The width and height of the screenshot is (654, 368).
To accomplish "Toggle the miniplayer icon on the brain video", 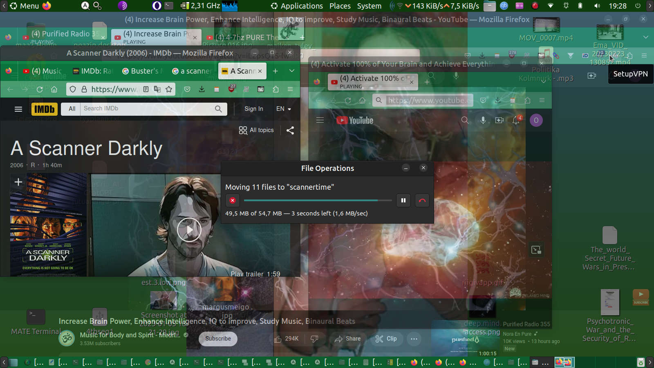I will coord(536,250).
